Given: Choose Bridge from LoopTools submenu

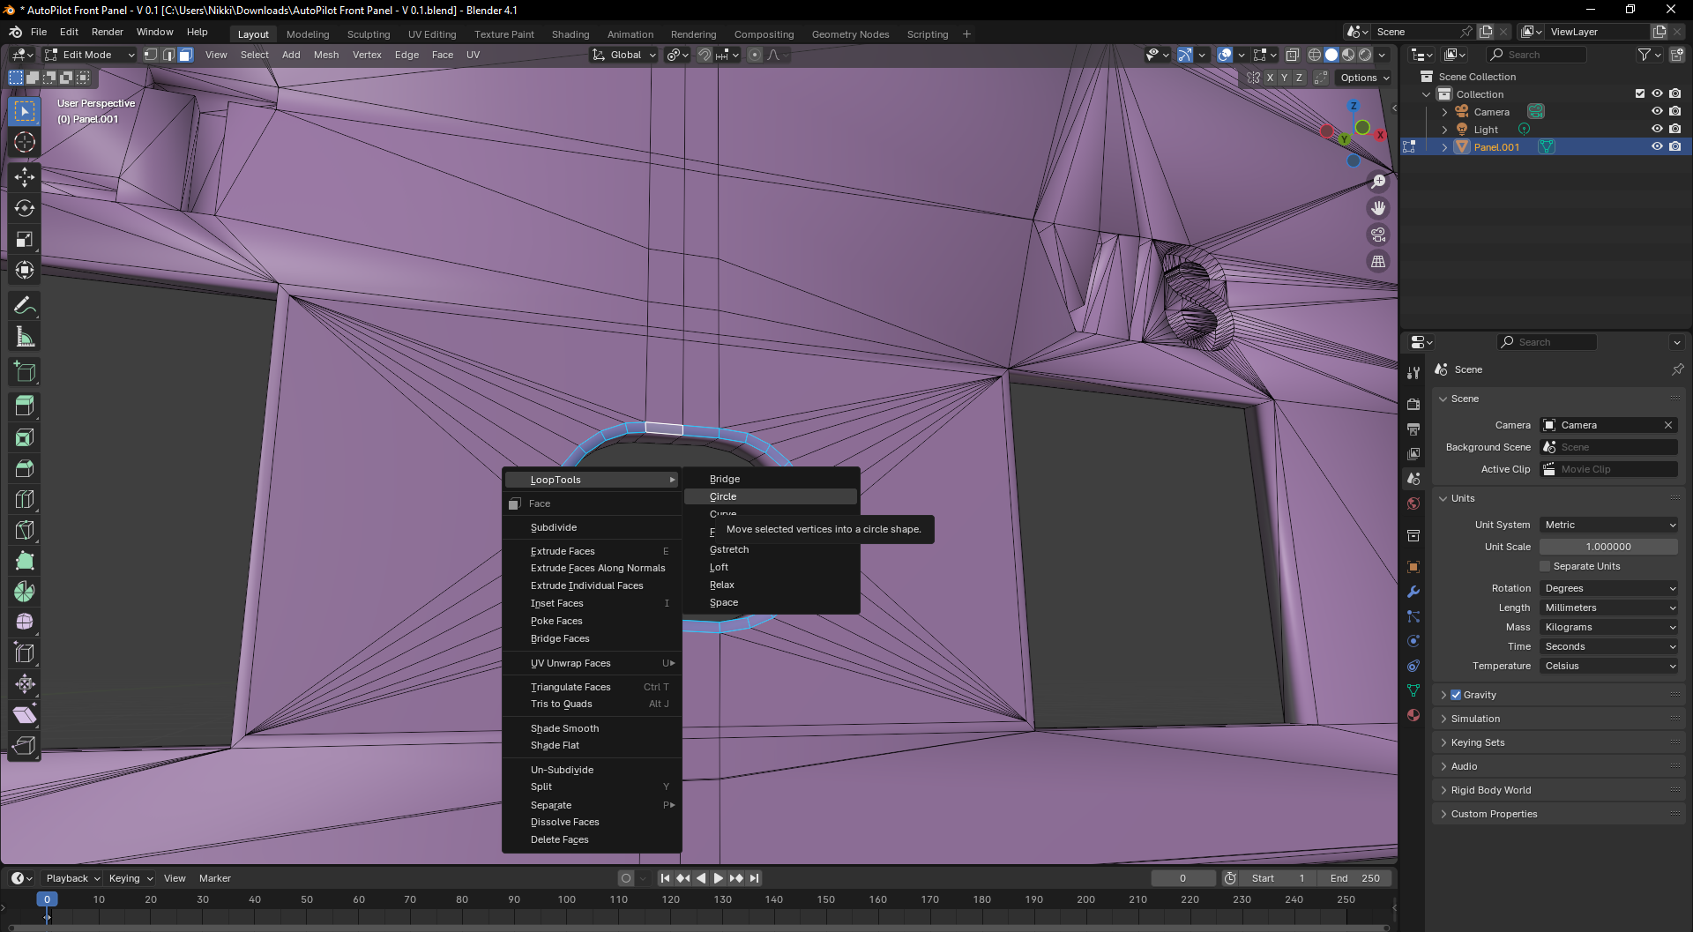Looking at the screenshot, I should (771, 479).
